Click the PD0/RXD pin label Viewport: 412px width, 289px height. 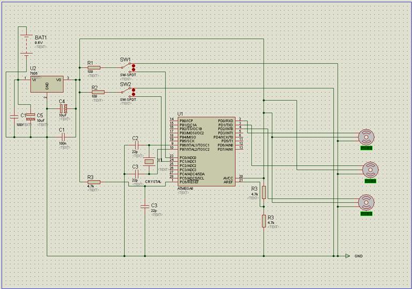[226, 121]
